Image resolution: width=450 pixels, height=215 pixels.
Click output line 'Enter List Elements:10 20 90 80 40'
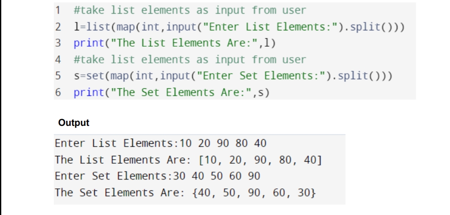click(x=161, y=143)
